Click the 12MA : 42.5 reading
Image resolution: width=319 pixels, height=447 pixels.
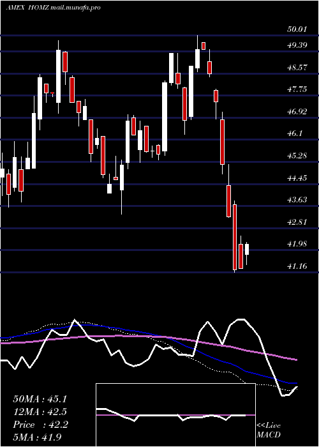click(x=40, y=412)
